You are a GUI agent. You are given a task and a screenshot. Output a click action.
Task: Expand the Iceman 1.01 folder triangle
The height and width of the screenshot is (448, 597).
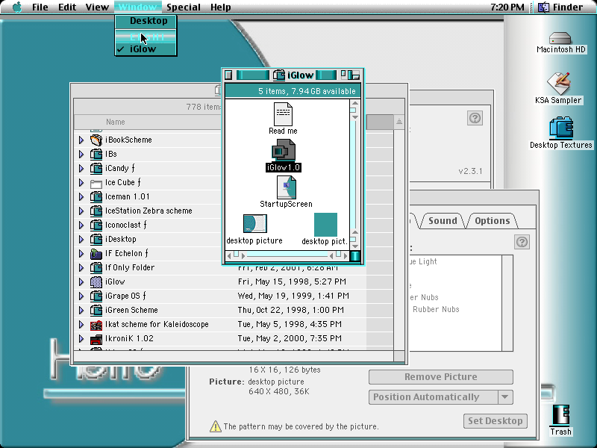coord(81,196)
